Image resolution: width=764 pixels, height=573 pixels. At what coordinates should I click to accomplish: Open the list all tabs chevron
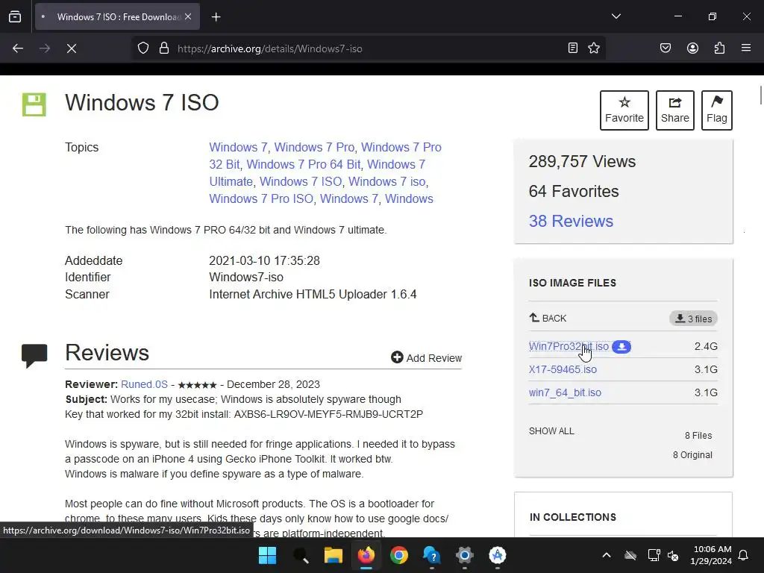click(x=616, y=16)
